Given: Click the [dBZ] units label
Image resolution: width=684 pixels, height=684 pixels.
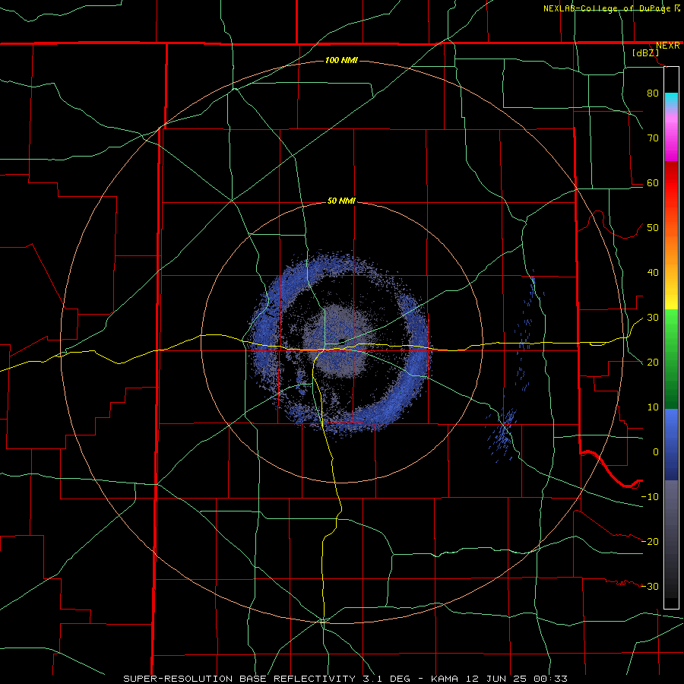Looking at the screenshot, I should coord(645,53).
